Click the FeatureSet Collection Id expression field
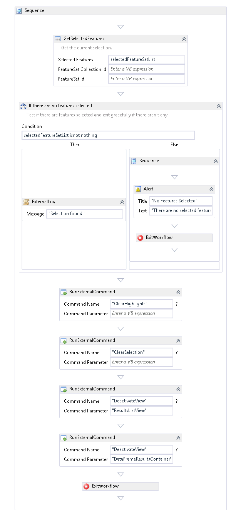 tap(147, 69)
